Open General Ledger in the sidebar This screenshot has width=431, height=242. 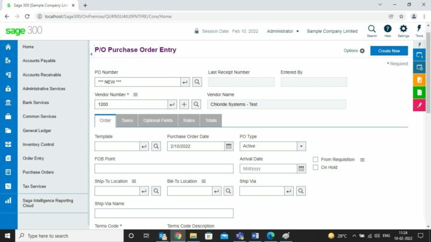tap(37, 131)
